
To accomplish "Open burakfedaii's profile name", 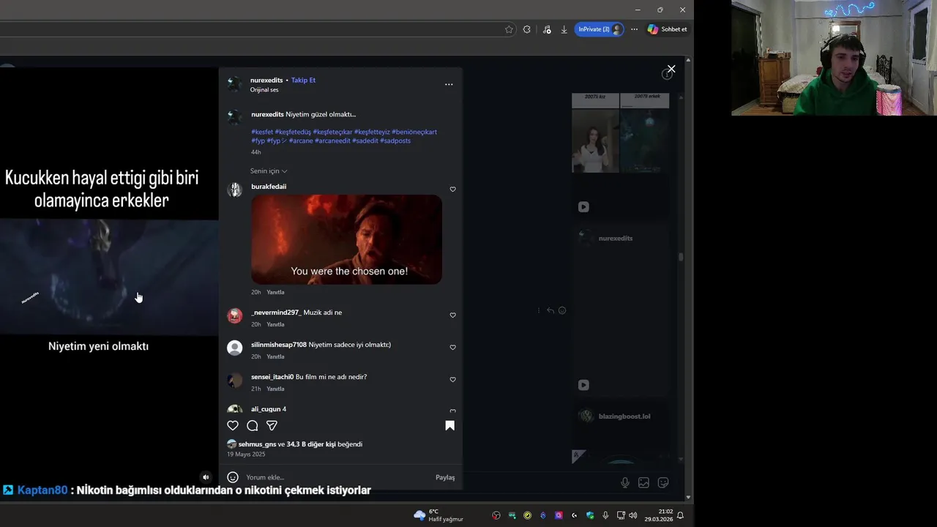I will [x=269, y=187].
